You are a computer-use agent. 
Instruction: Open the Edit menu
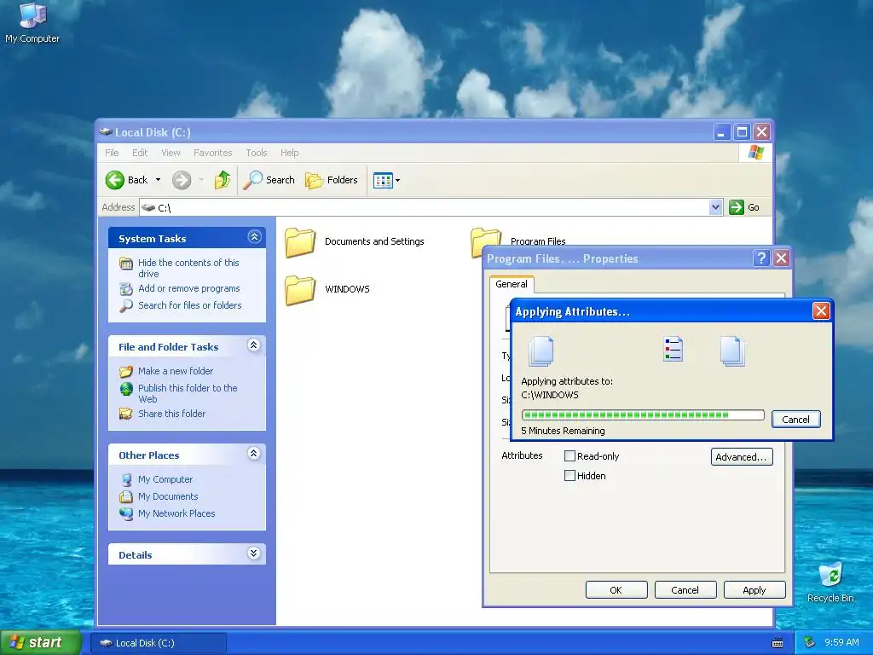(140, 153)
